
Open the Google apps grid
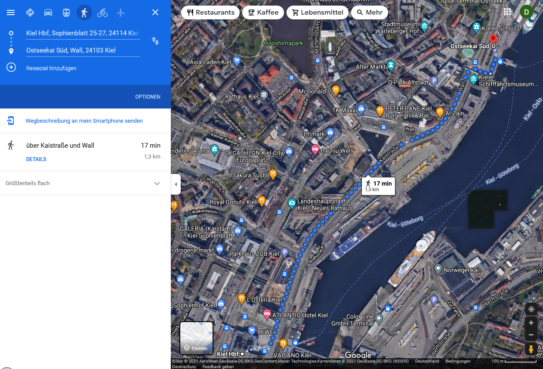pyautogui.click(x=508, y=12)
